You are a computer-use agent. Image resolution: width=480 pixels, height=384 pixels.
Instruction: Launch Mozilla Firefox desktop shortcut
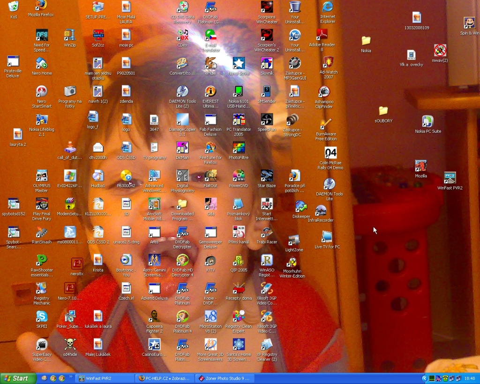pos(41,8)
